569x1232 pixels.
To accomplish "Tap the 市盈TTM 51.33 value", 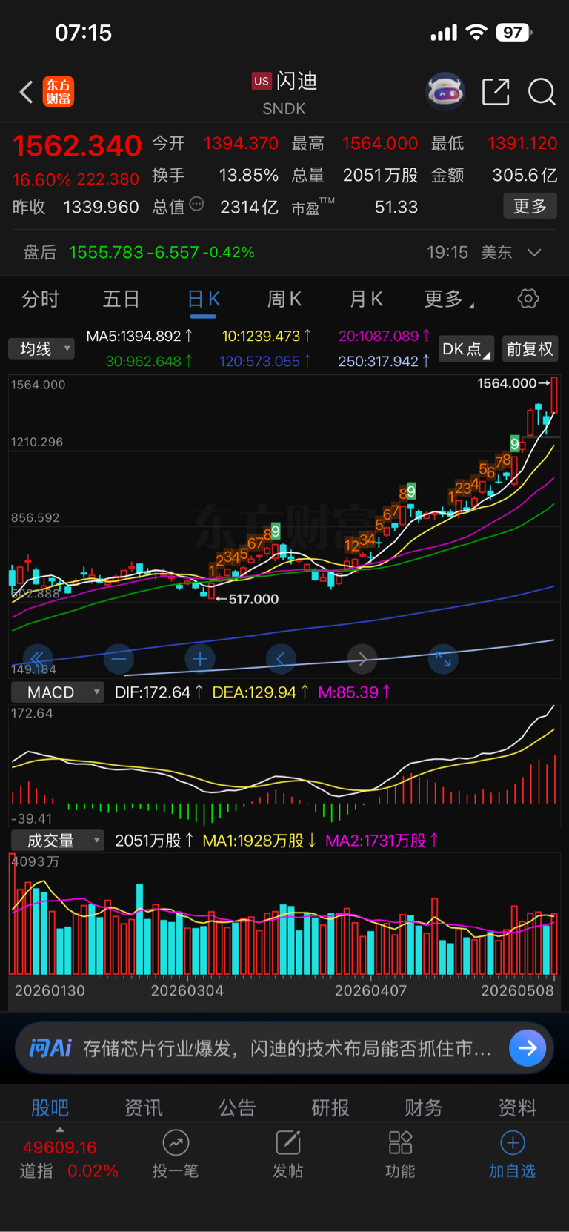I will click(355, 207).
